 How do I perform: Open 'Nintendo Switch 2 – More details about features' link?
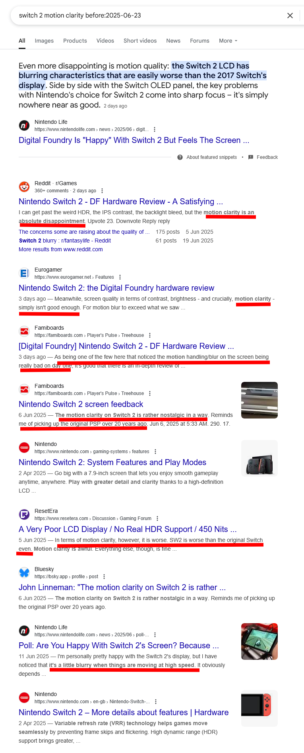coord(124,712)
